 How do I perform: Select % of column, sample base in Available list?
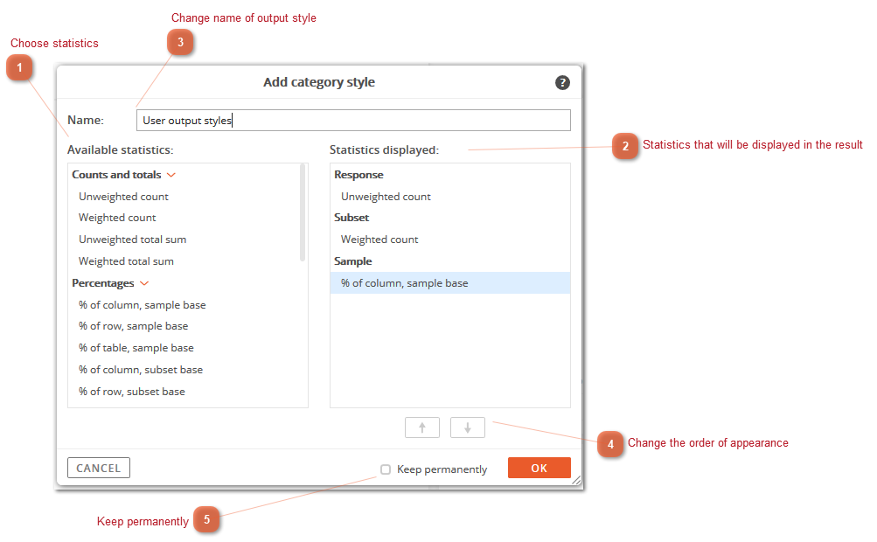(x=142, y=305)
